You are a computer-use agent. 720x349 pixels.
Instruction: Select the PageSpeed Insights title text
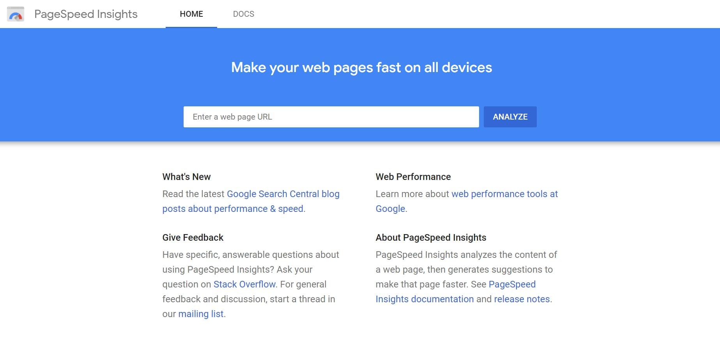point(86,14)
